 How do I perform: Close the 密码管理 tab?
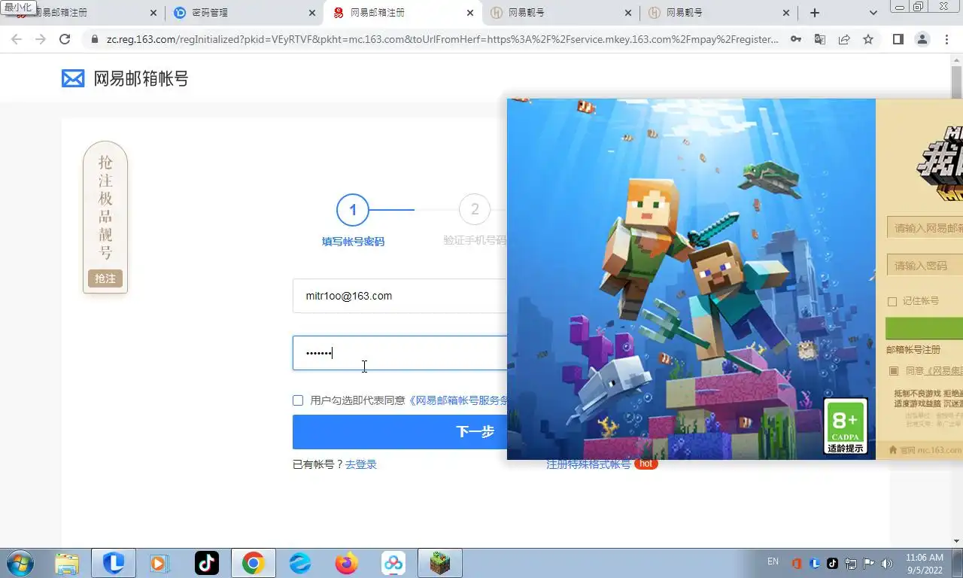(x=312, y=13)
